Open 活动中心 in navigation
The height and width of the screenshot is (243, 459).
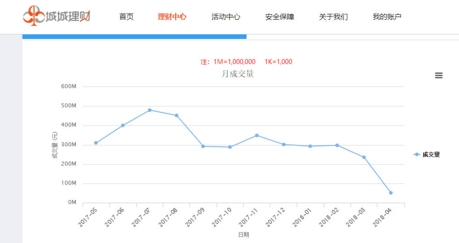(226, 17)
